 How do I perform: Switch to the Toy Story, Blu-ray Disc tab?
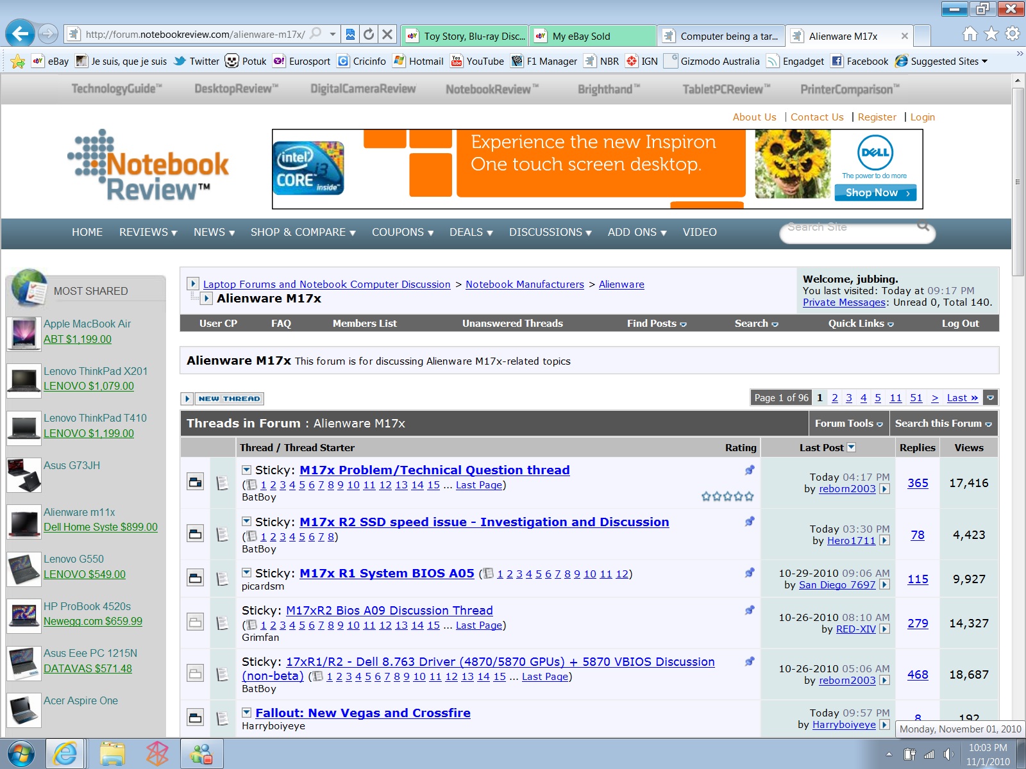pyautogui.click(x=465, y=36)
